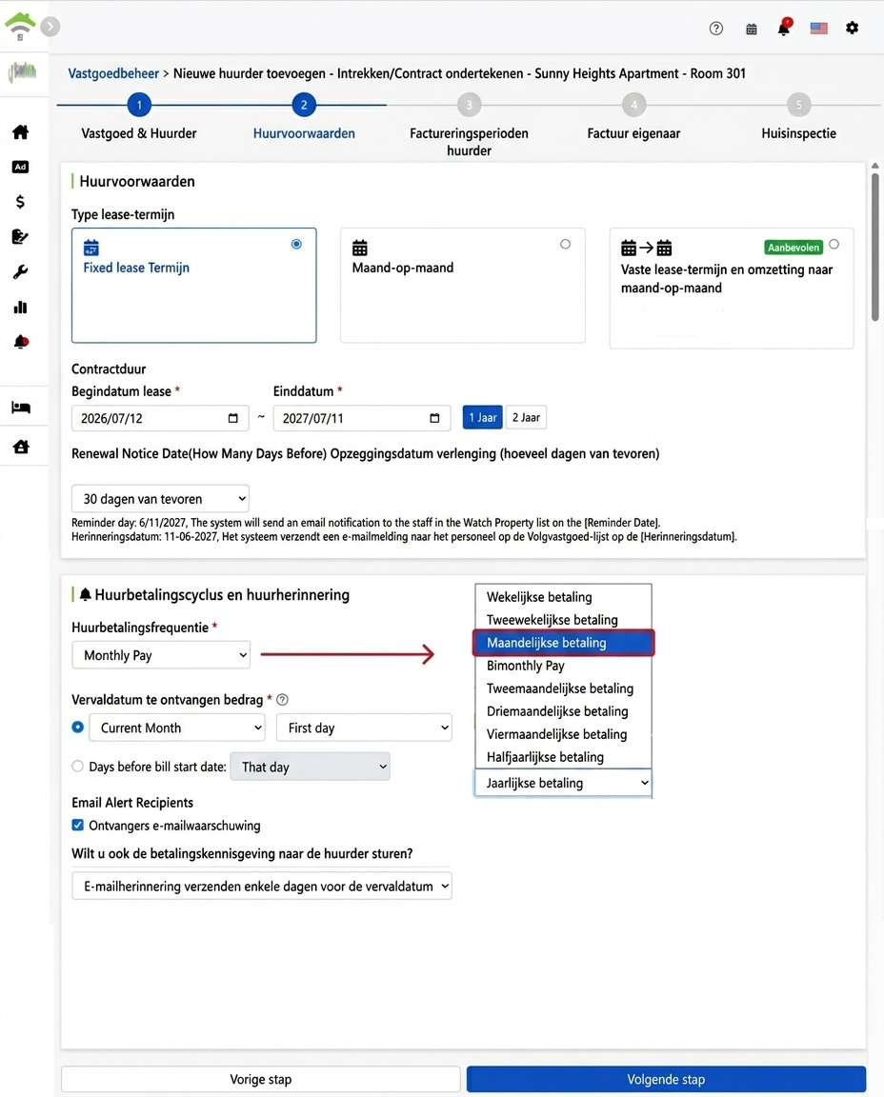Click the calendar icon on Maand-op-maand card
This screenshot has width=884, height=1097.
[360, 248]
